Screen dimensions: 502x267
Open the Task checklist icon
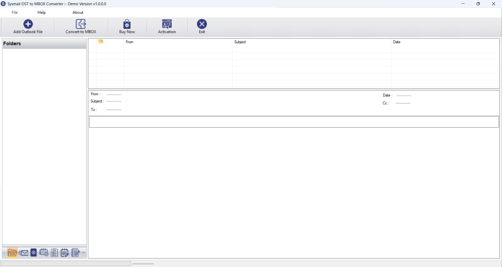pyautogui.click(x=54, y=253)
